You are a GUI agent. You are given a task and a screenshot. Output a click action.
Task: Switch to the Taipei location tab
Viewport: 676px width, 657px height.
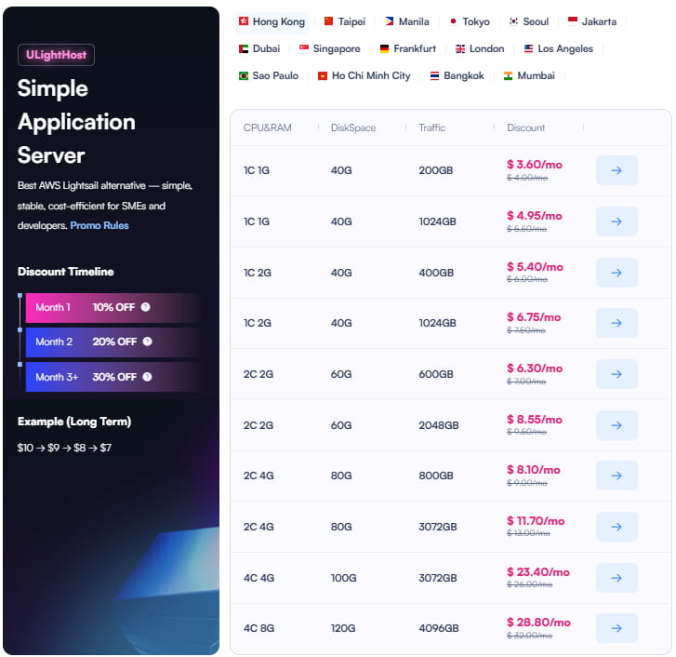[x=344, y=21]
